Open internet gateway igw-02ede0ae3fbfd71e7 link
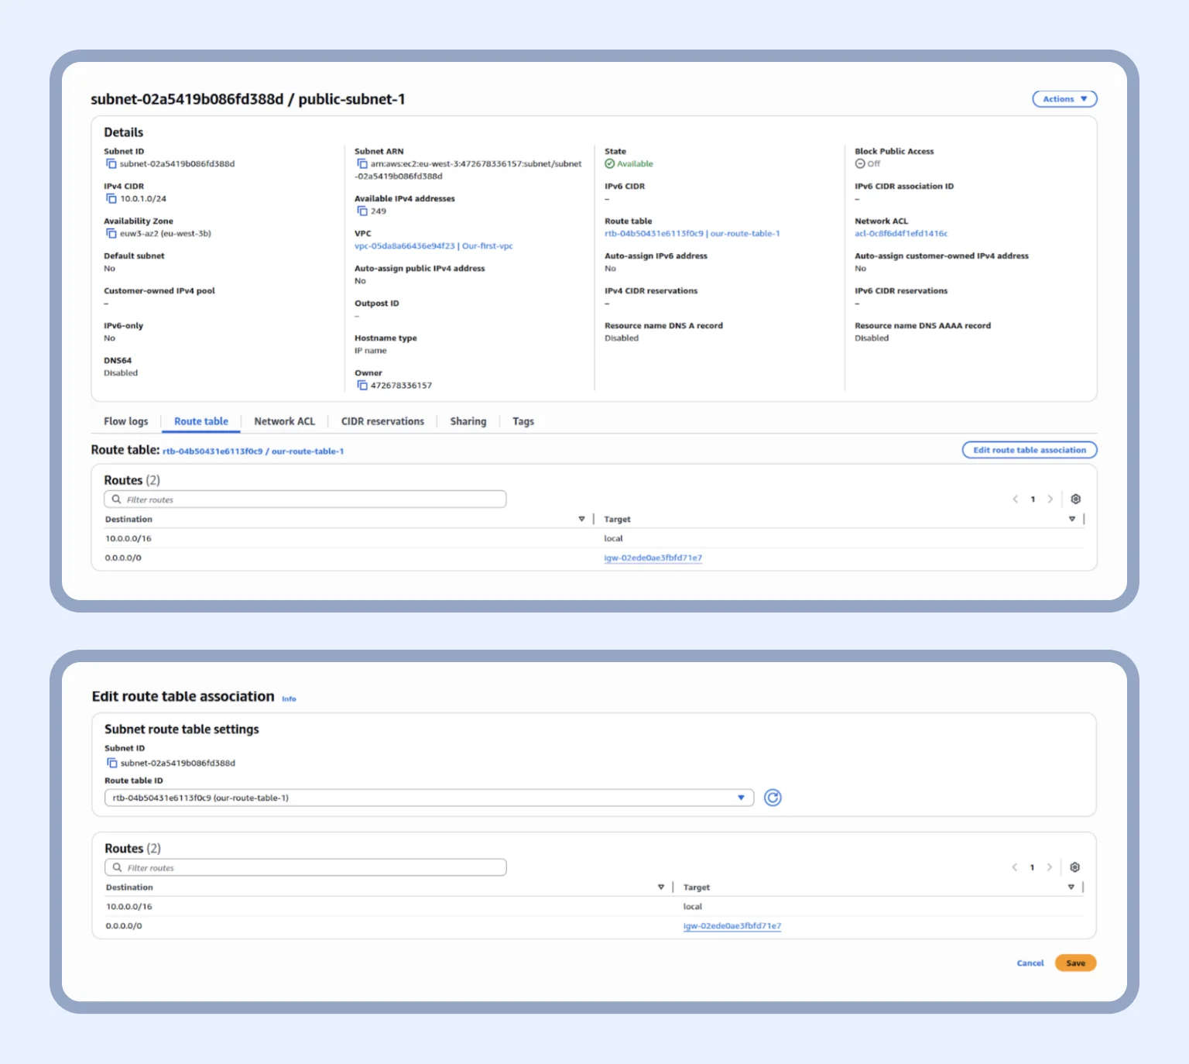Image resolution: width=1189 pixels, height=1064 pixels. point(653,557)
